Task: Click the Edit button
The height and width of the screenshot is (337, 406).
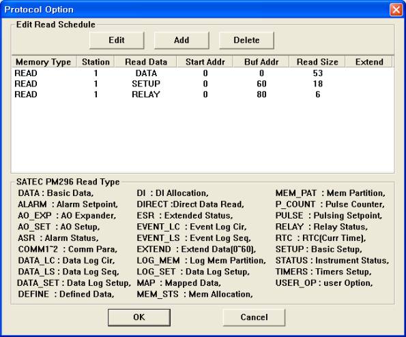Action: click(x=117, y=40)
